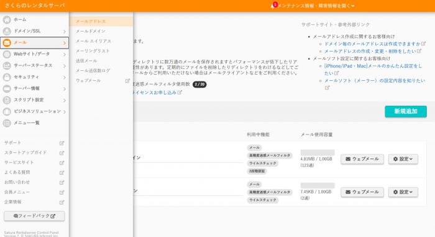This screenshot has width=435, height=237.
Task: Click さくらのレンタルサーバ header title
Action: pyautogui.click(x=35, y=6)
